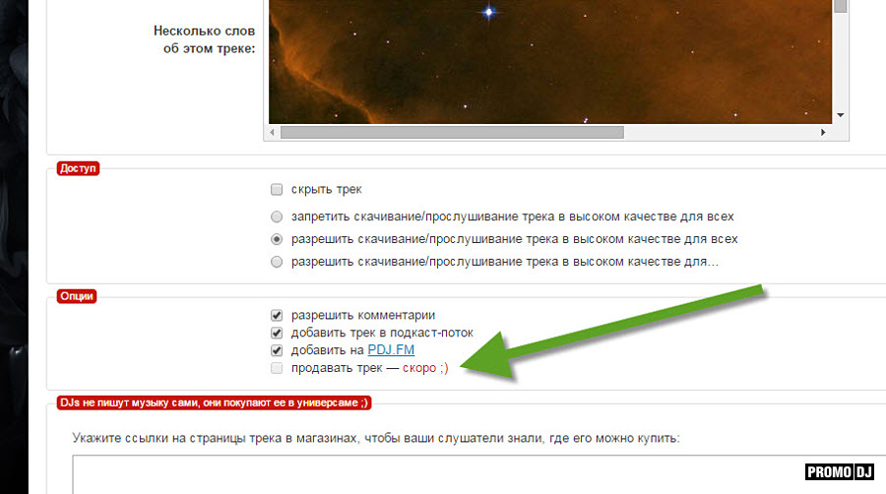Select "запретить скачивание/прослушивание" radio option

(277, 216)
